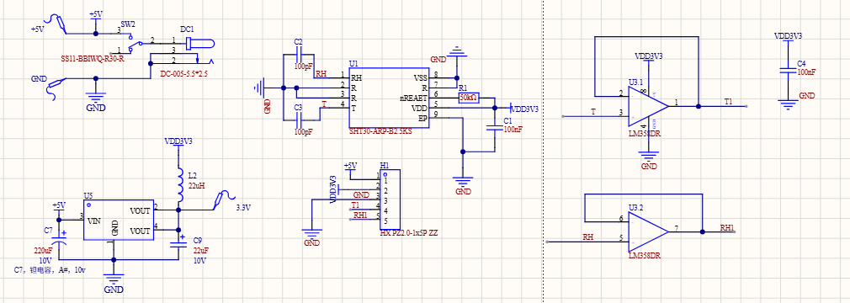Screen dimensions: 850x303
Task: Select the U5 regulator body
Action: pos(118,220)
